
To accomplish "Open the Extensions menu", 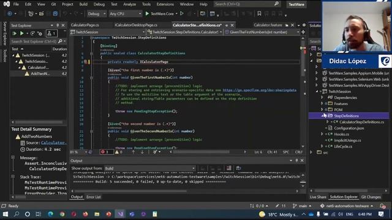I will [165, 4].
